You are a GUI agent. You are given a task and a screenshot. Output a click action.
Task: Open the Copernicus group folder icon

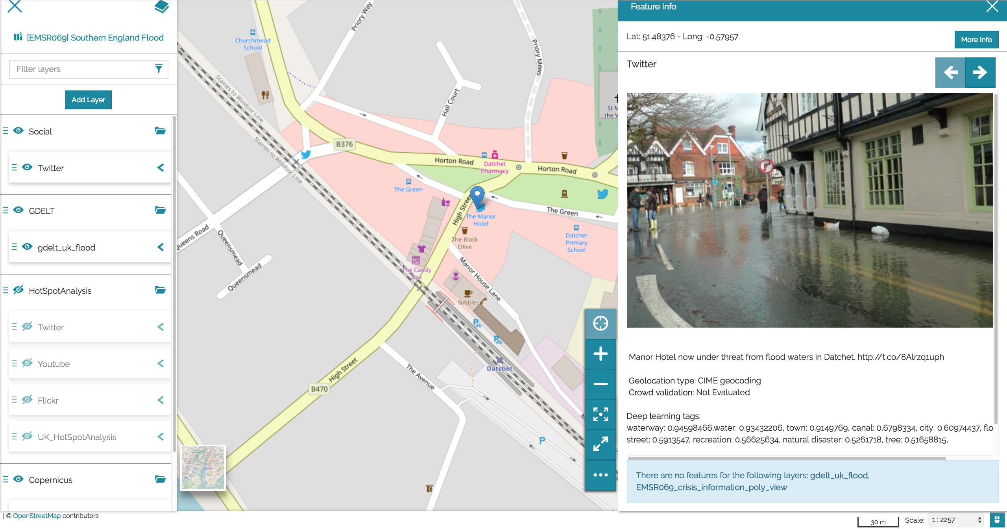point(160,479)
